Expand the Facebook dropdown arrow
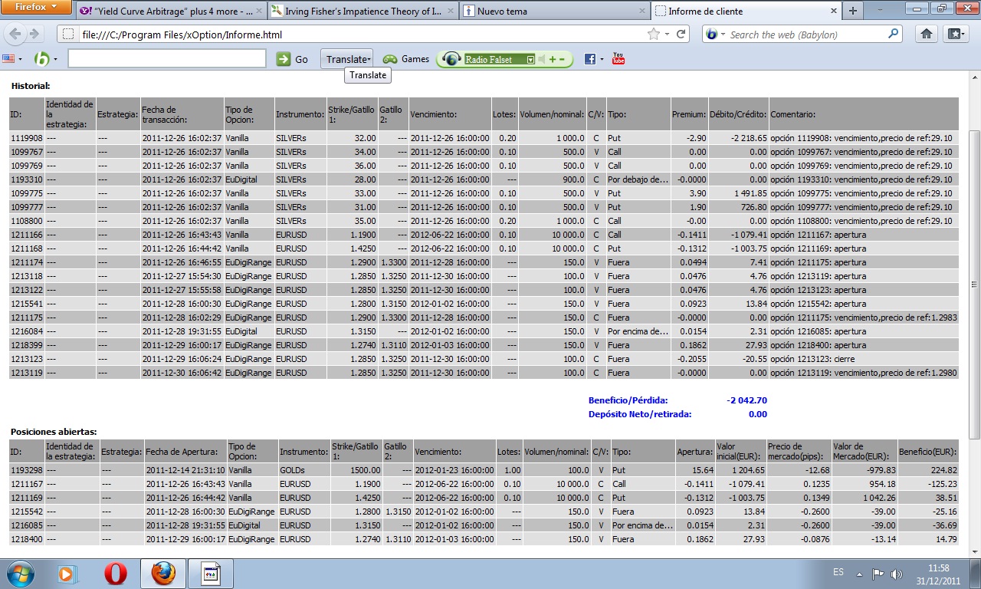 pos(601,59)
